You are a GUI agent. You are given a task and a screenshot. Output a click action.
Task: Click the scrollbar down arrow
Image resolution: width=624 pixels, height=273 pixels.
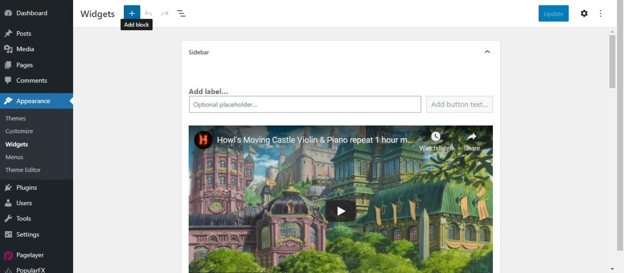(612, 269)
